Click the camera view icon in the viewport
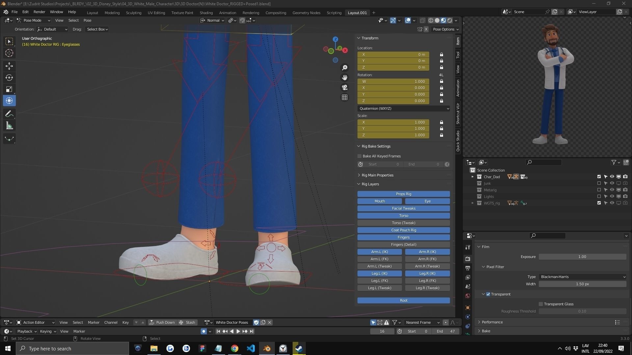 coord(345,87)
